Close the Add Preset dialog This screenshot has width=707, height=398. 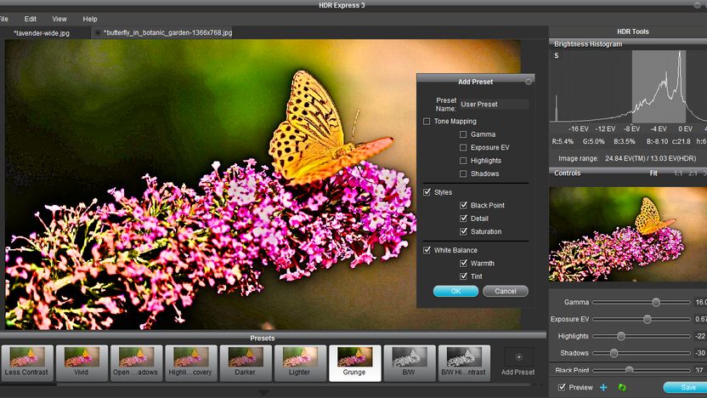click(529, 82)
